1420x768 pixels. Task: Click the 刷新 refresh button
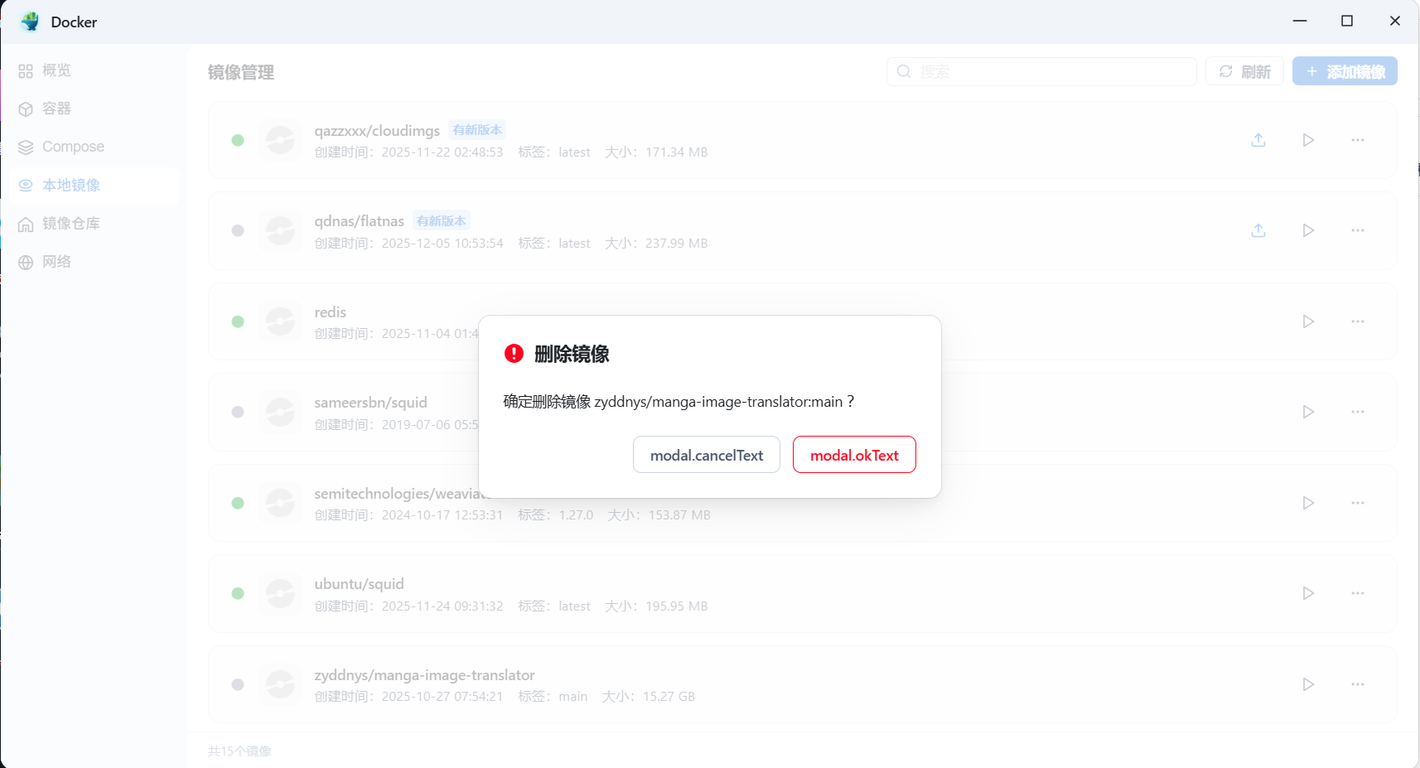click(1244, 71)
